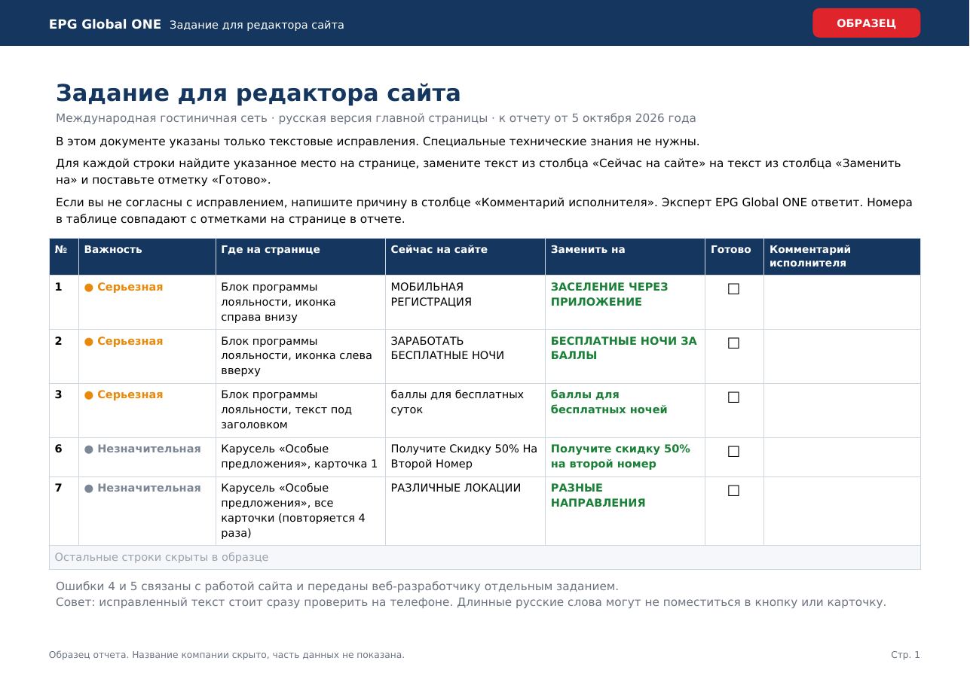Click the red ОБРАЗЕЦ badge
This screenshot has width=970, height=685.
coord(866,23)
